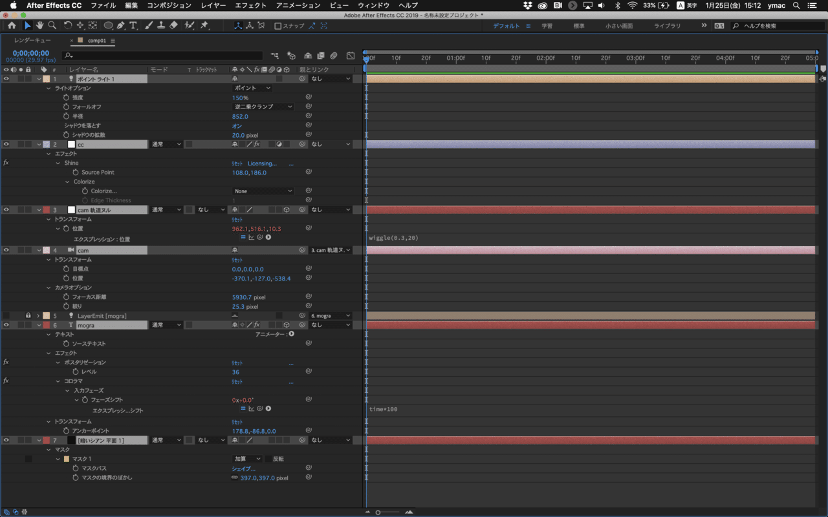Choose World Axis mode icon
Viewport: 828px width, 517px height.
click(x=249, y=26)
